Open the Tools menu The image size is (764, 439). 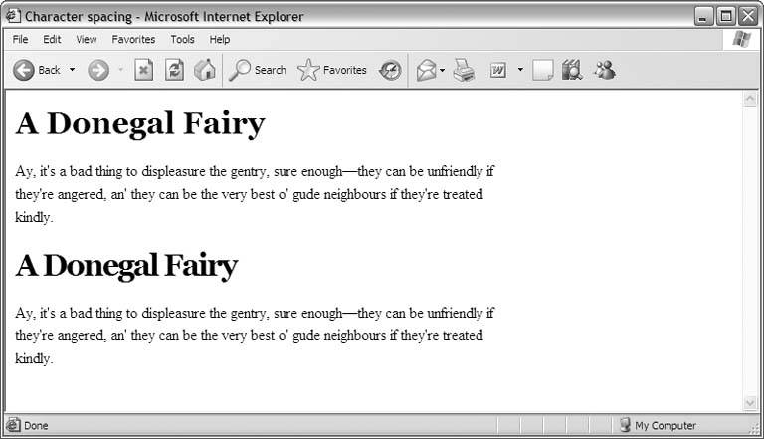[x=182, y=40]
